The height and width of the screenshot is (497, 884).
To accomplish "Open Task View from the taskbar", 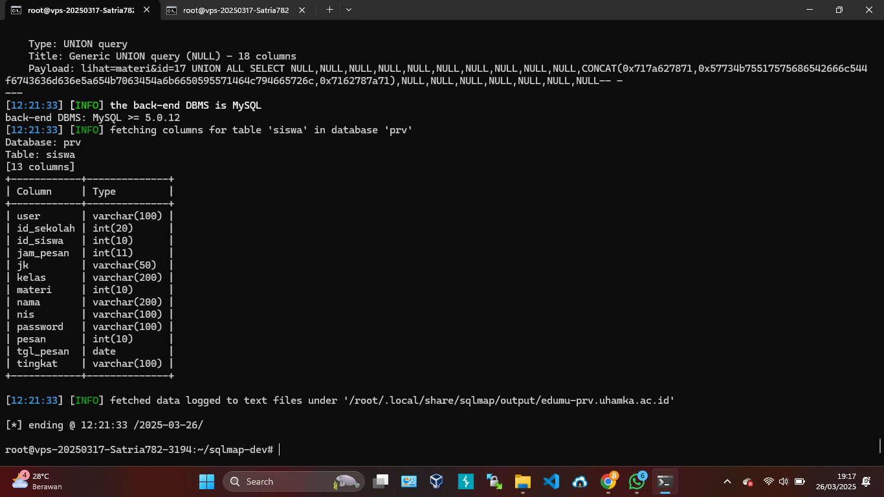I will [x=381, y=481].
